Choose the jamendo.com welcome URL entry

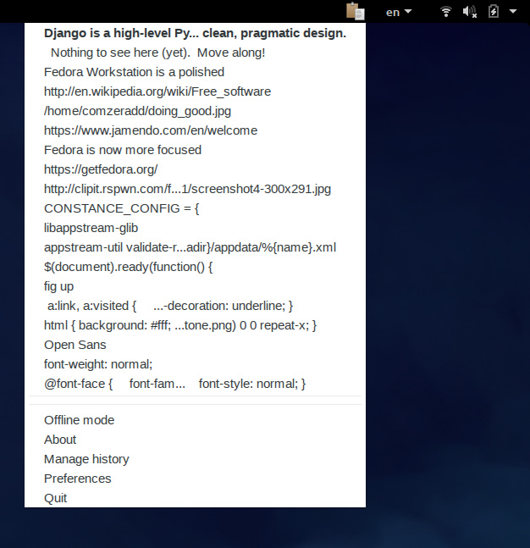[x=195, y=130]
